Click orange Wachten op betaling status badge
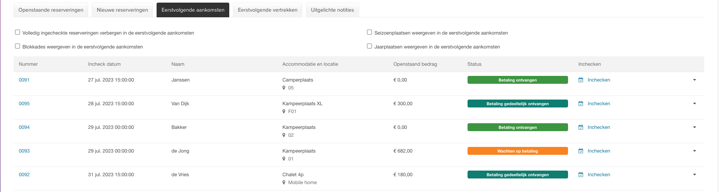The width and height of the screenshot is (719, 192). click(x=518, y=151)
